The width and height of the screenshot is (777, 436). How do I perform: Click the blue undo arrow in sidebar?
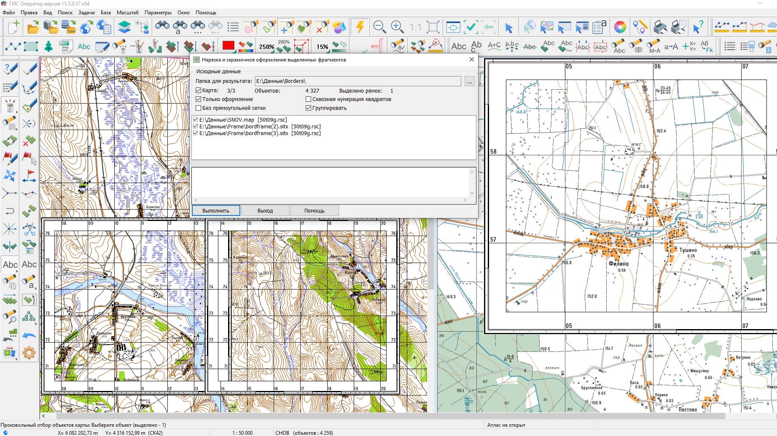pyautogui.click(x=29, y=335)
